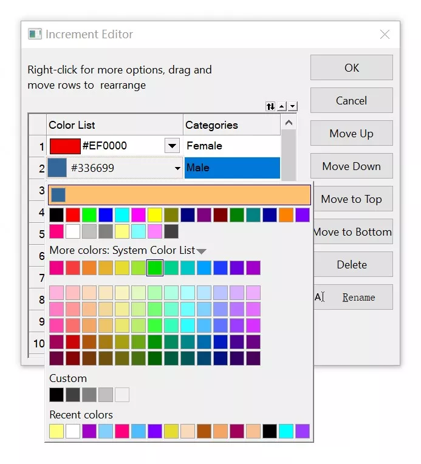The height and width of the screenshot is (464, 421).
Task: Pick the dark charcoal swatch ending second basic row
Action: coord(171,231)
